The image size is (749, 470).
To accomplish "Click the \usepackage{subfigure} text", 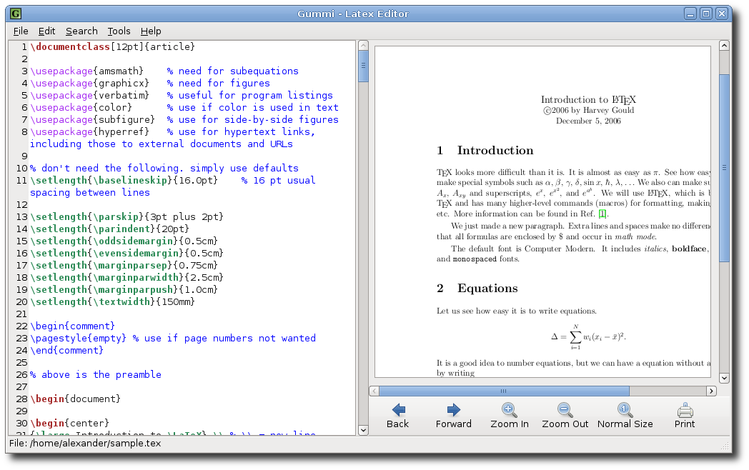I will (x=93, y=120).
